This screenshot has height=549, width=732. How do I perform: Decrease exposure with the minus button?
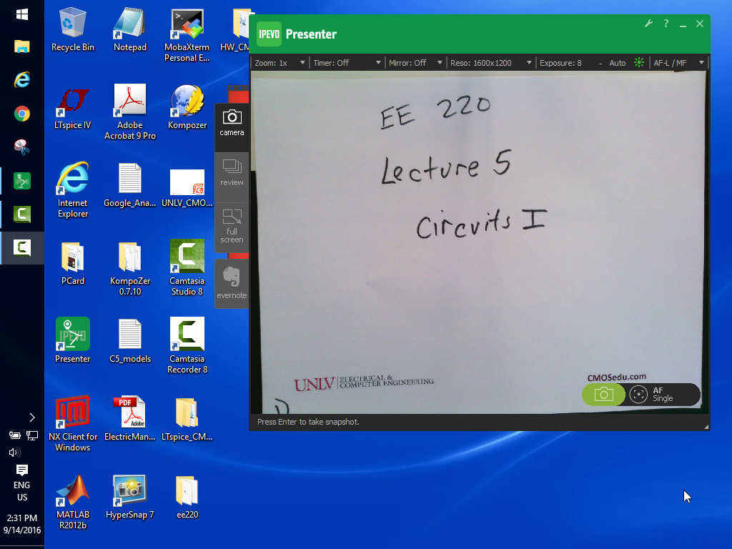[600, 63]
